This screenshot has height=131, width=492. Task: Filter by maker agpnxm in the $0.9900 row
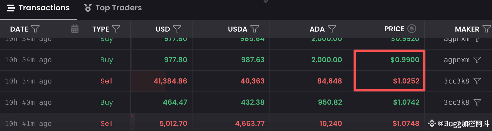tap(477, 60)
